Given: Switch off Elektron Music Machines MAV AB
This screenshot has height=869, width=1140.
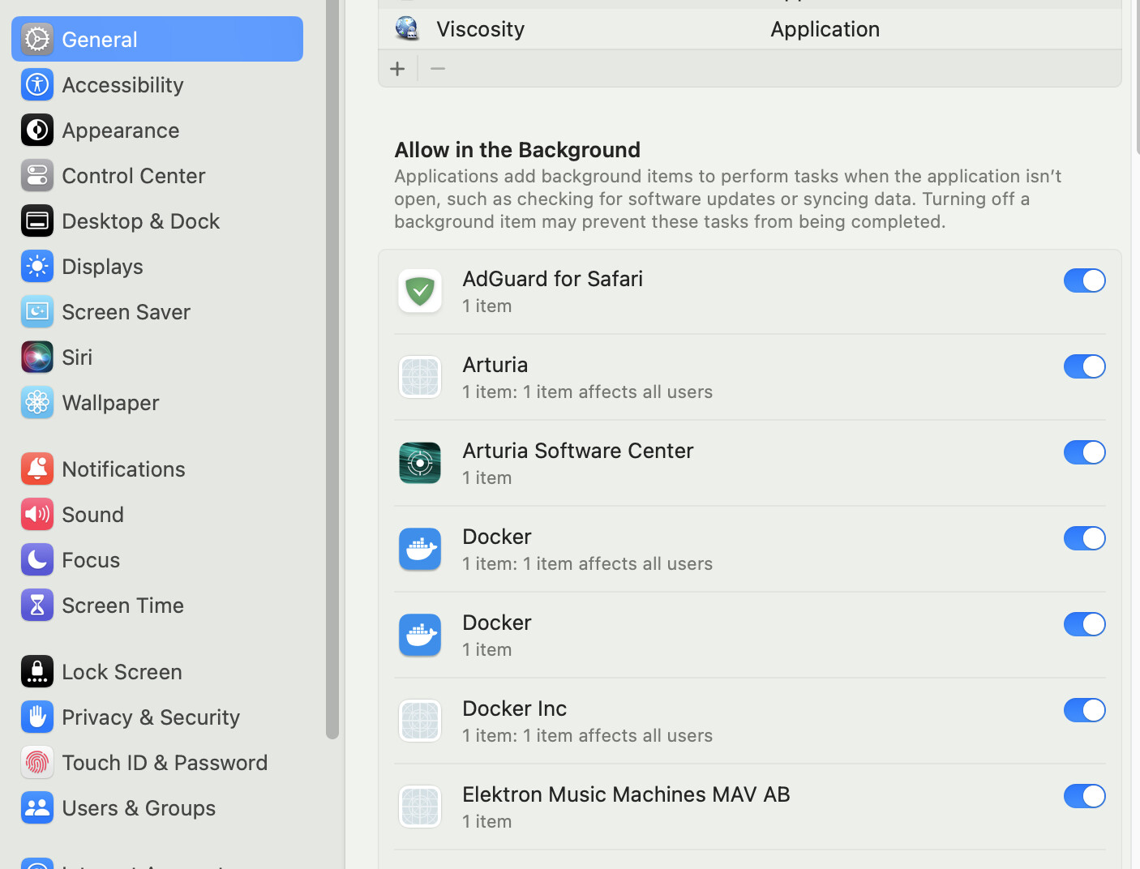Looking at the screenshot, I should pyautogui.click(x=1084, y=796).
